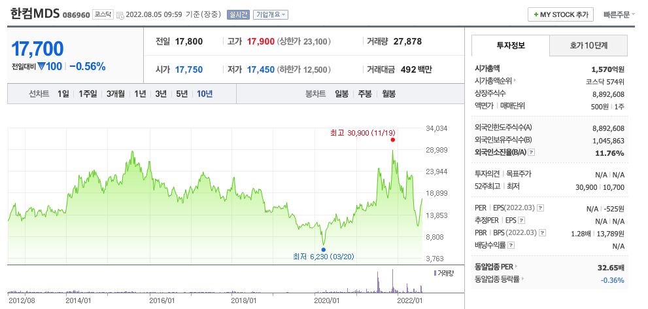Click the 외국인보유주식수(B) value 1,045,863
Image resolution: width=648 pixels, height=309 pixels.
608,141
